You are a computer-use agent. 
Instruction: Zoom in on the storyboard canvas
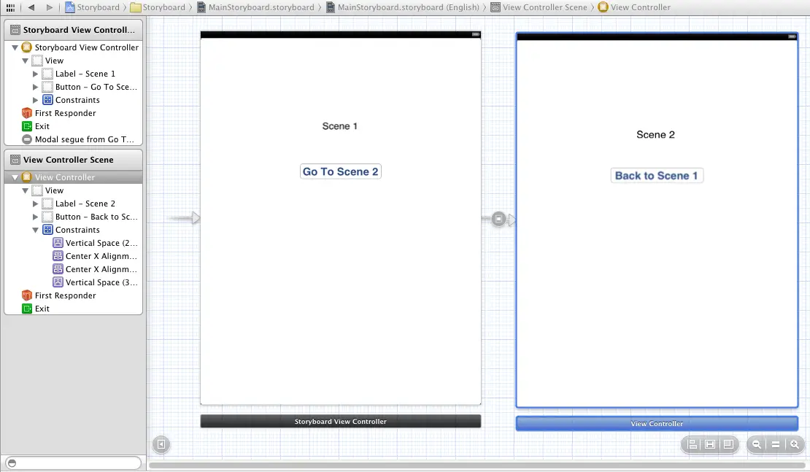pyautogui.click(x=795, y=444)
